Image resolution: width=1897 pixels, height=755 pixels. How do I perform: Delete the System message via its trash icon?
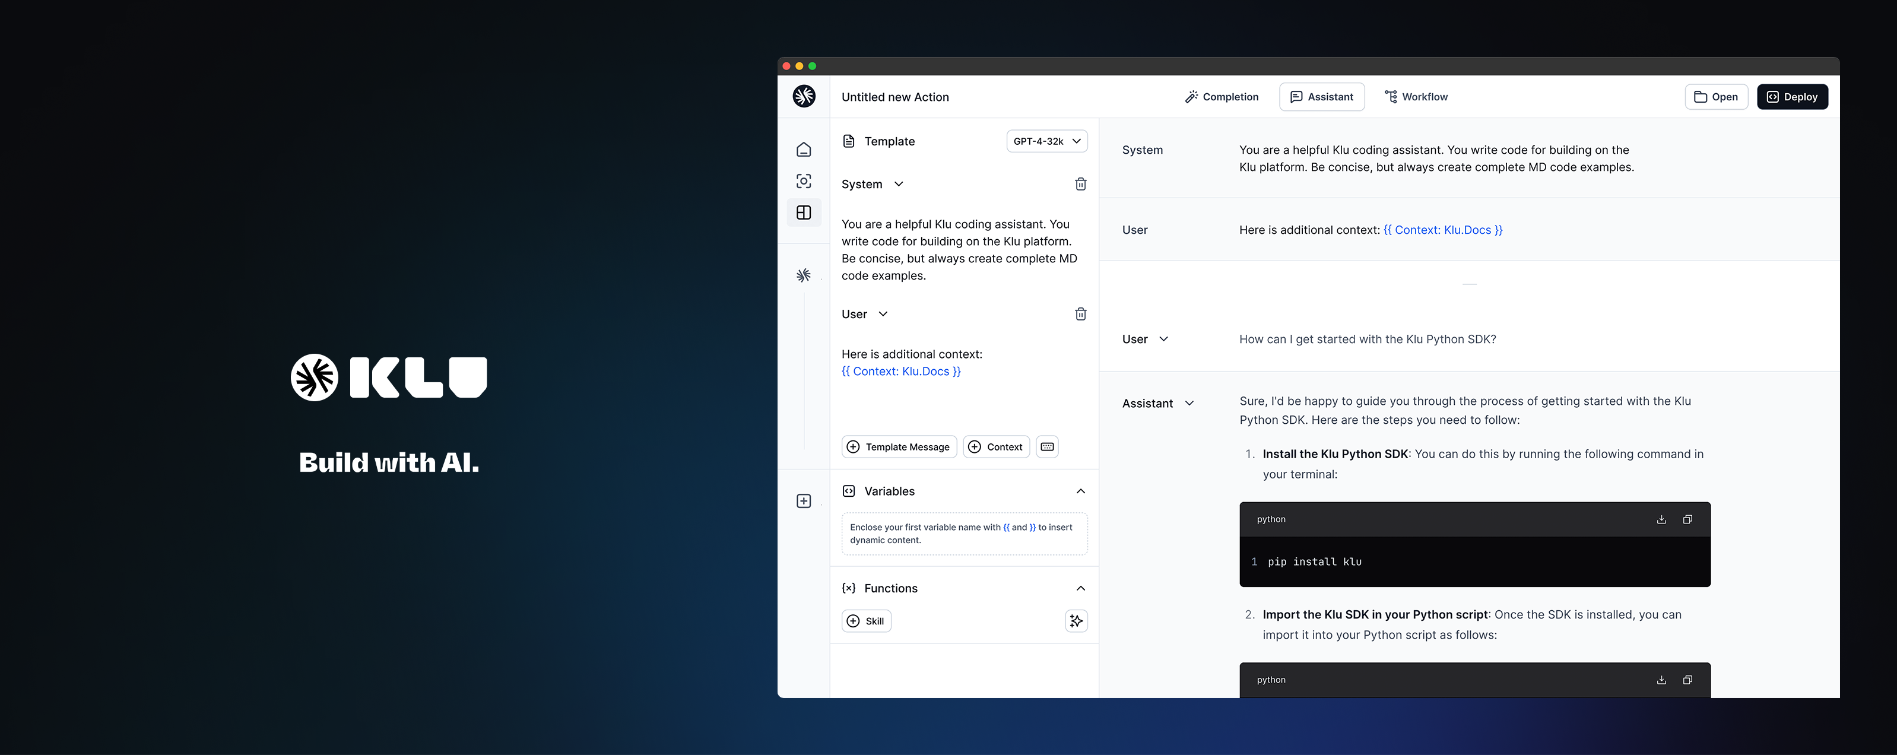click(1080, 184)
